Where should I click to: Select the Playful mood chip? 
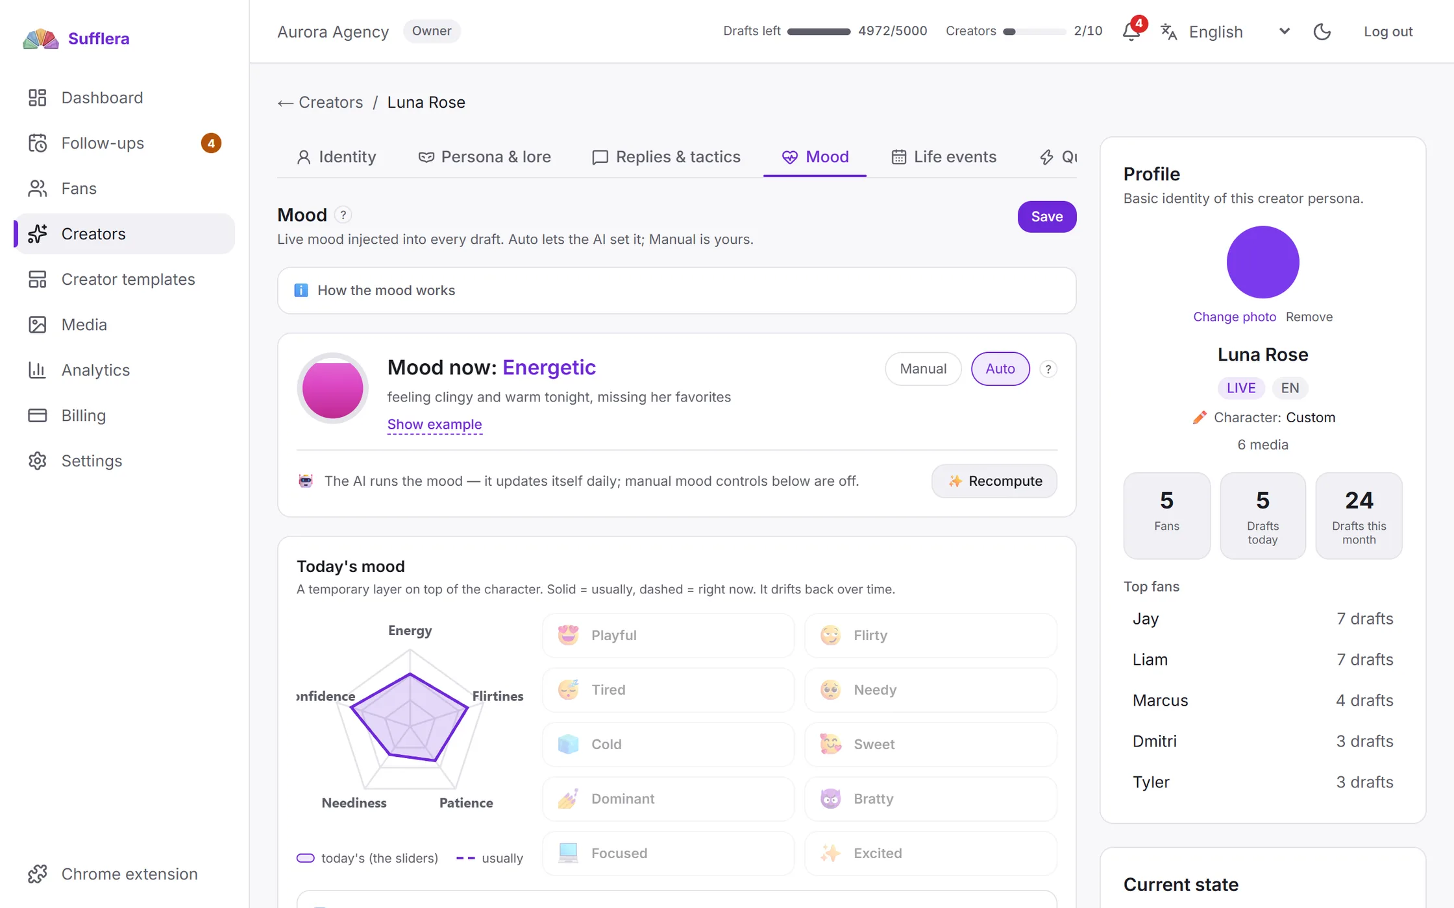tap(668, 635)
